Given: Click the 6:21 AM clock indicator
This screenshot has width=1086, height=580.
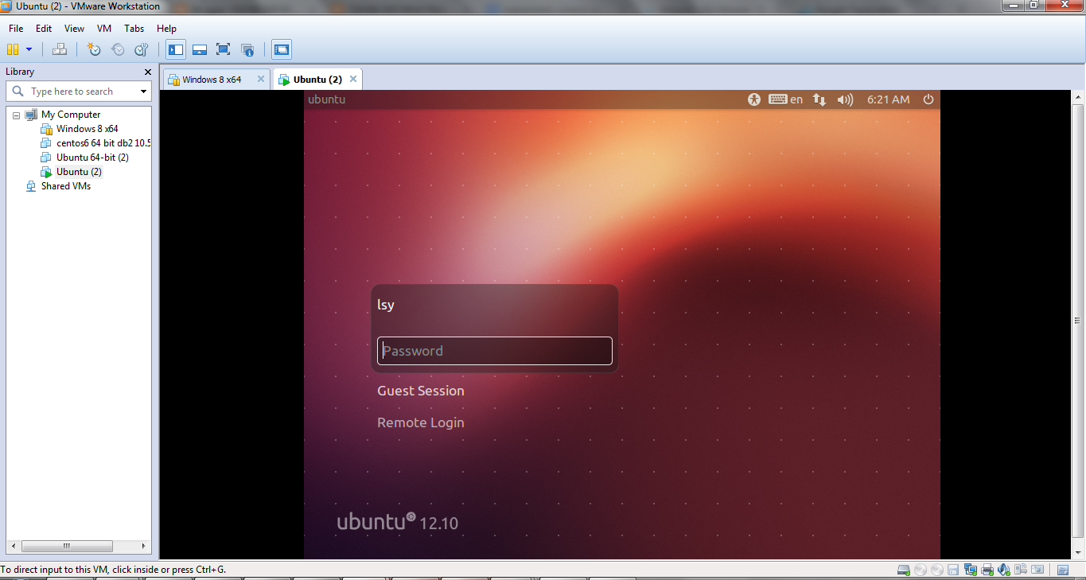Looking at the screenshot, I should (888, 99).
